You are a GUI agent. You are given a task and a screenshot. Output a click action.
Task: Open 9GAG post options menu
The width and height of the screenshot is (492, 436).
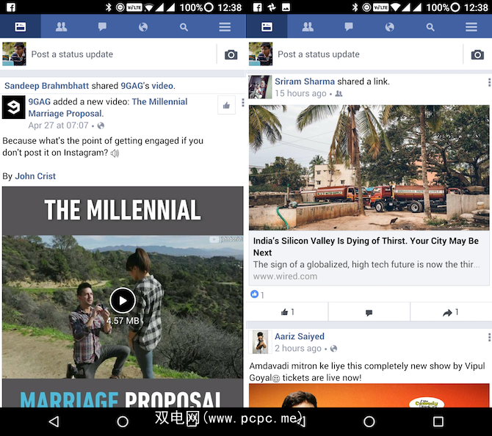[242, 103]
